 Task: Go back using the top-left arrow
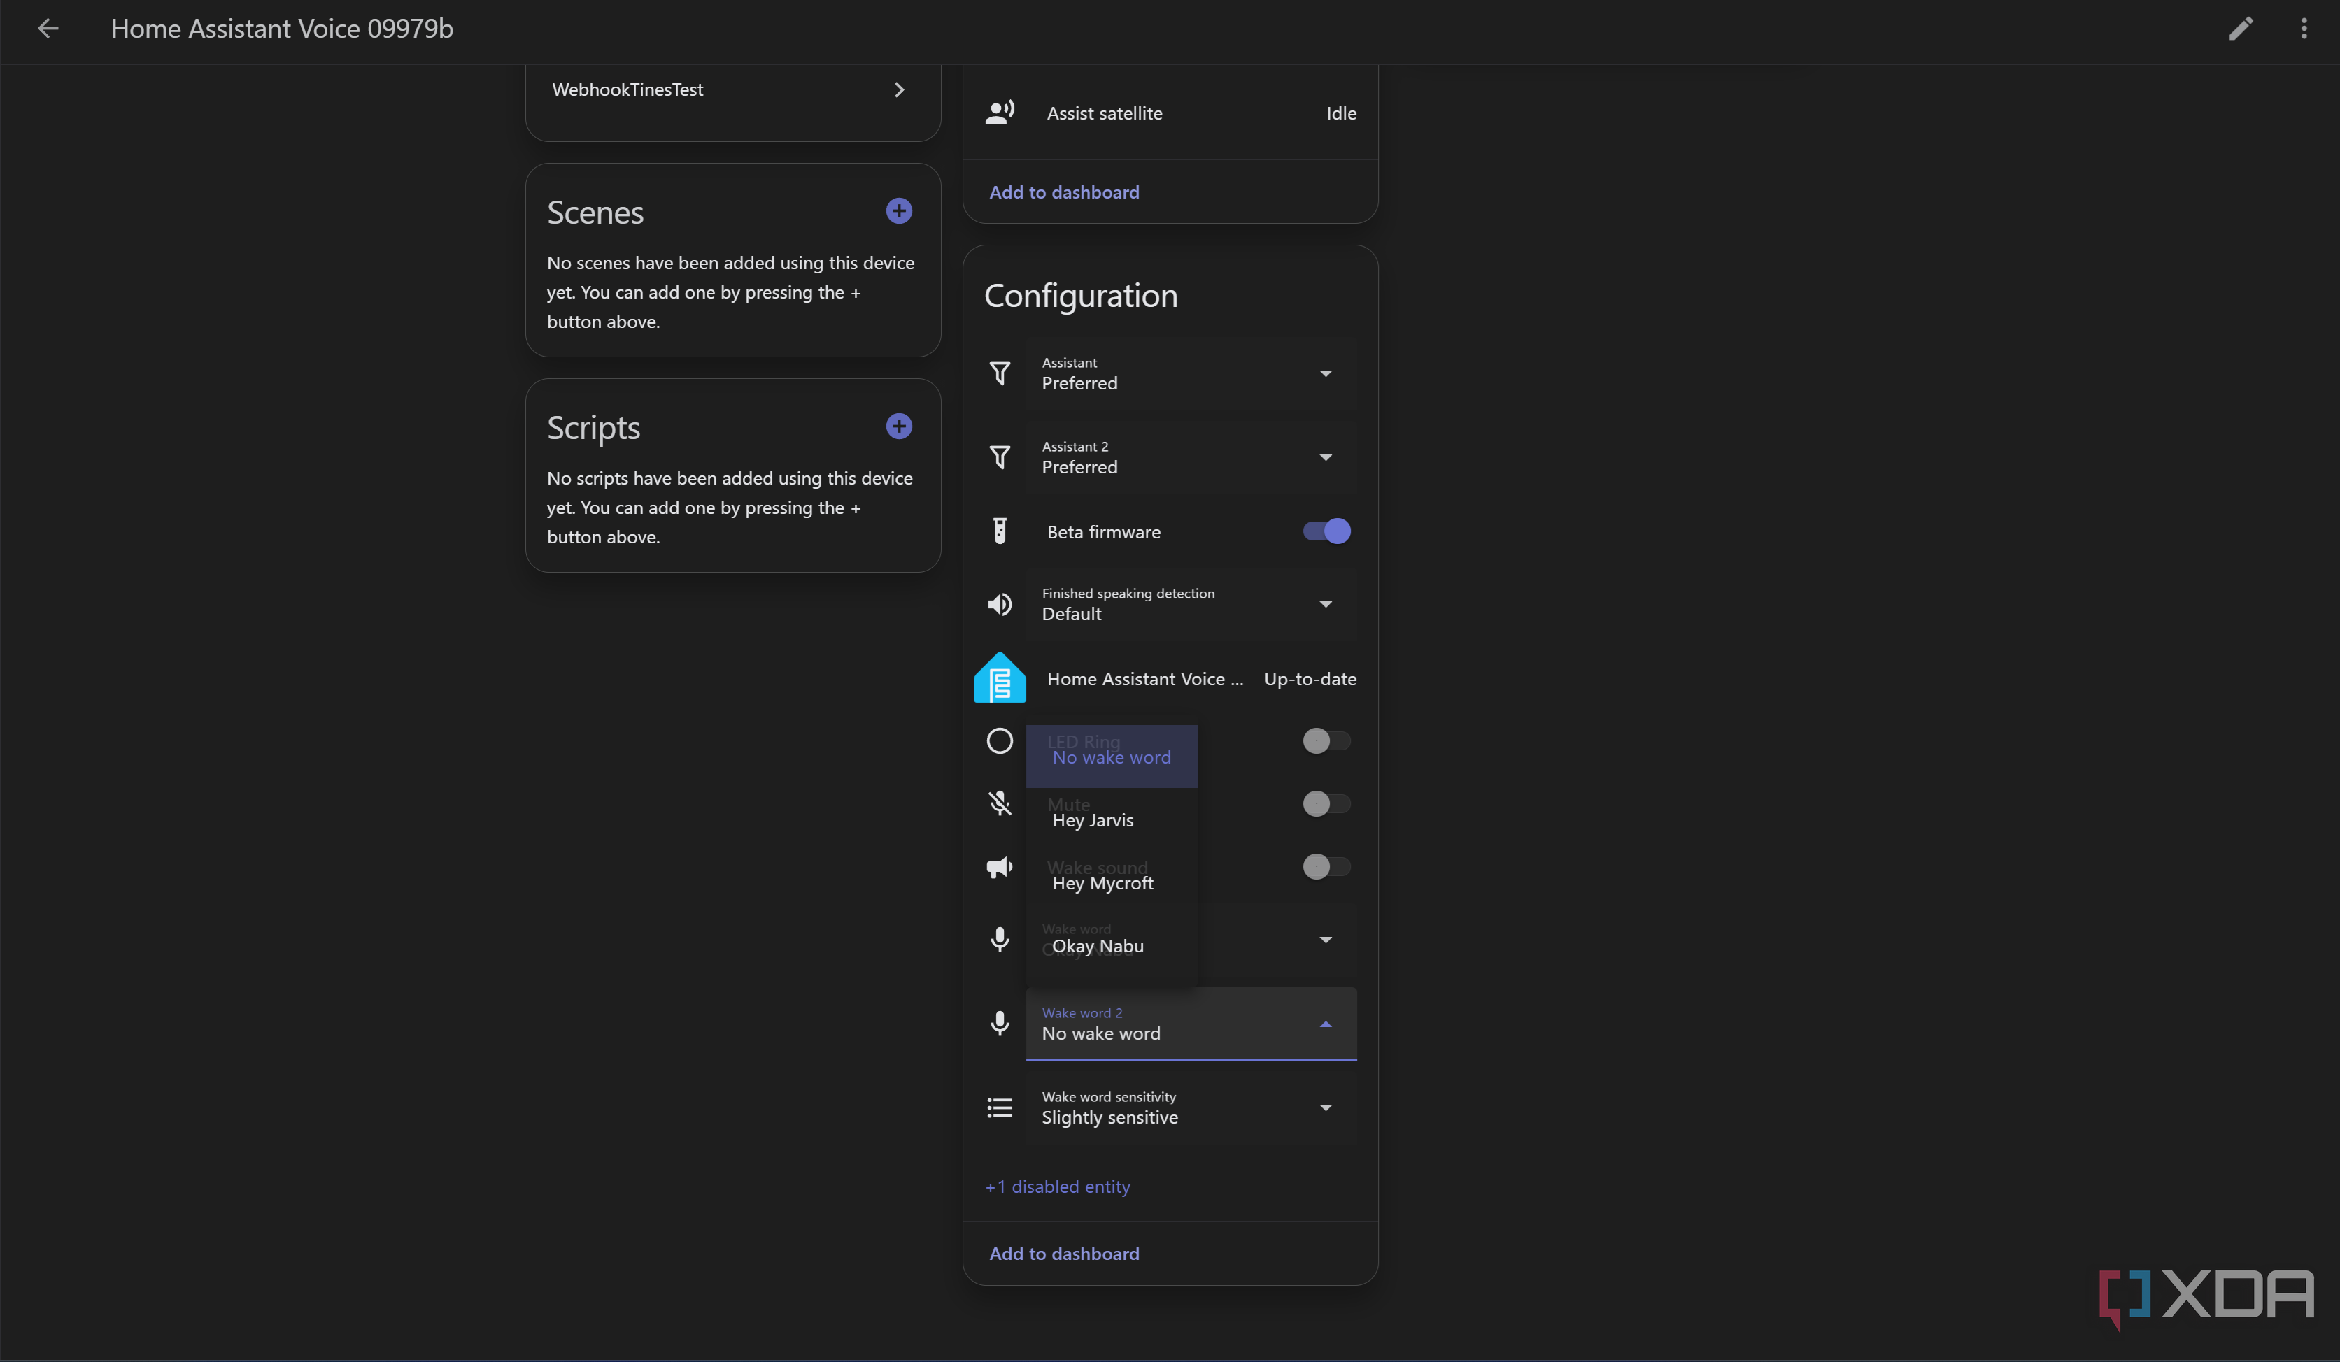48,29
